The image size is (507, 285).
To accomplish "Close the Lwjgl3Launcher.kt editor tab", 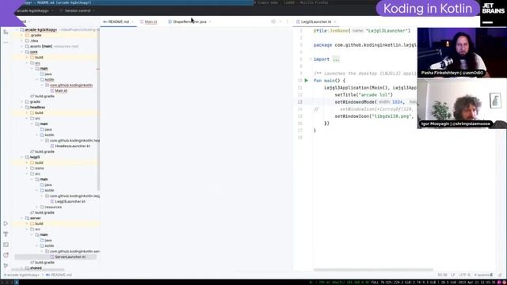I will 335,22.
